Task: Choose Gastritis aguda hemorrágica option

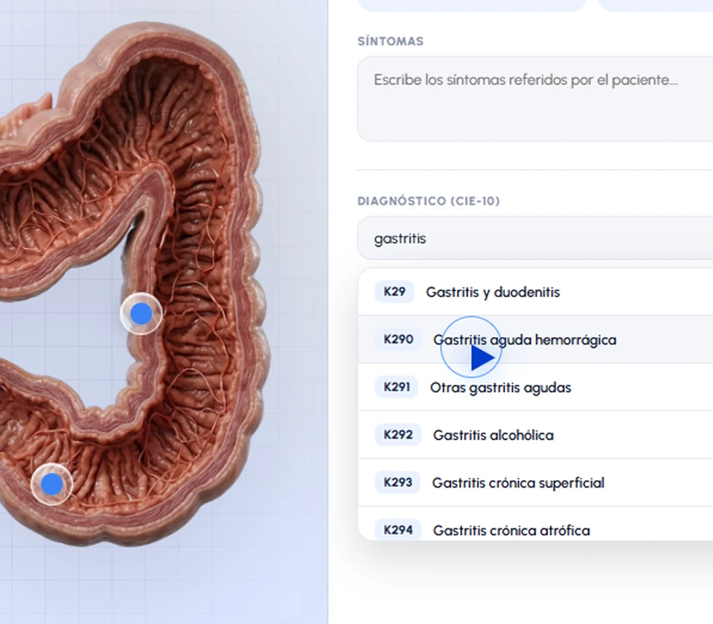Action: coord(535,340)
